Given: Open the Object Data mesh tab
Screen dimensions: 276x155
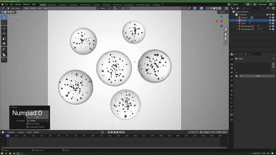Looking at the screenshot, I should click(232, 111).
